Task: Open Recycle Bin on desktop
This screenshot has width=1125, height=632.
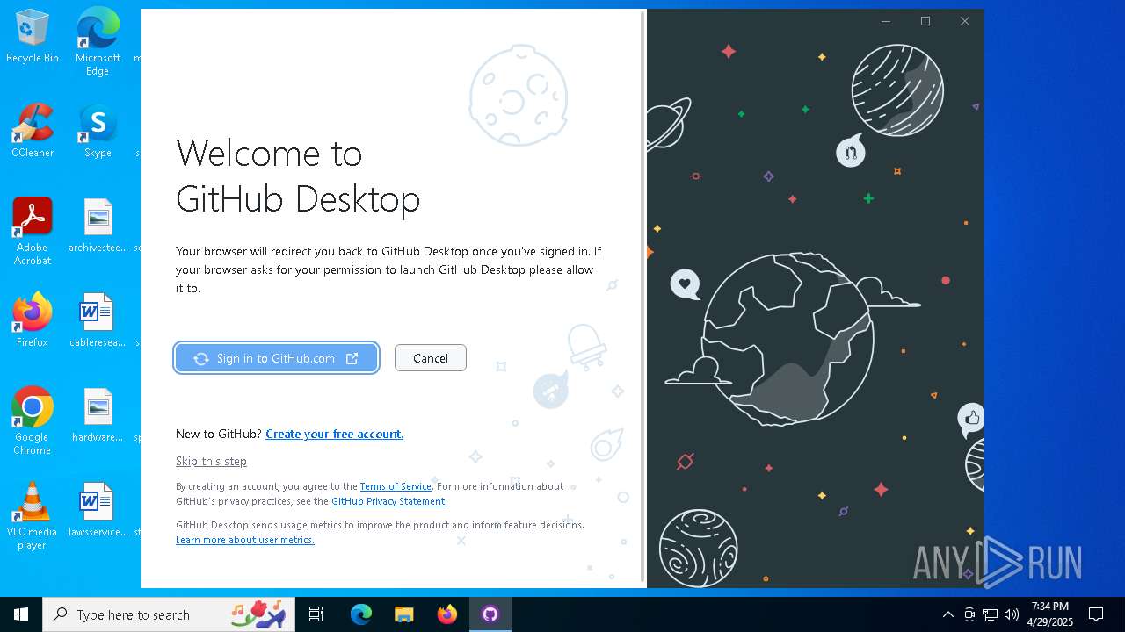Action: pyautogui.click(x=33, y=37)
